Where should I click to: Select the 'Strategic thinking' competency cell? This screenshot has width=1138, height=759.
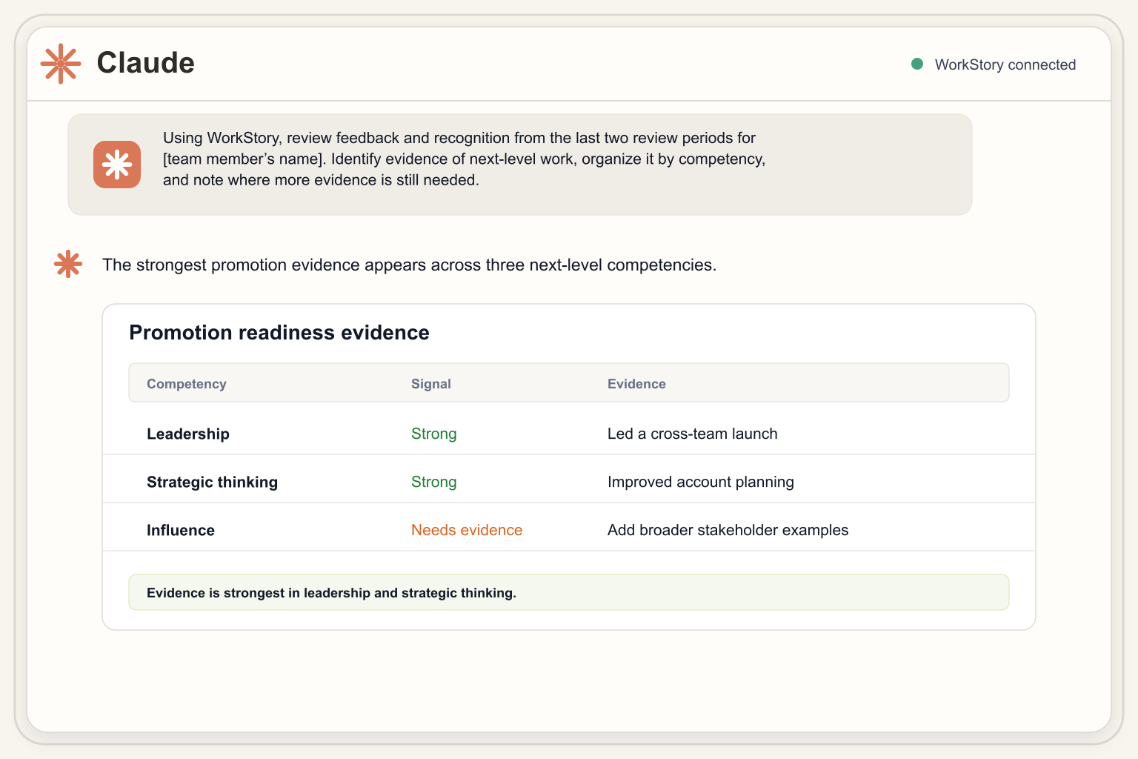point(212,482)
